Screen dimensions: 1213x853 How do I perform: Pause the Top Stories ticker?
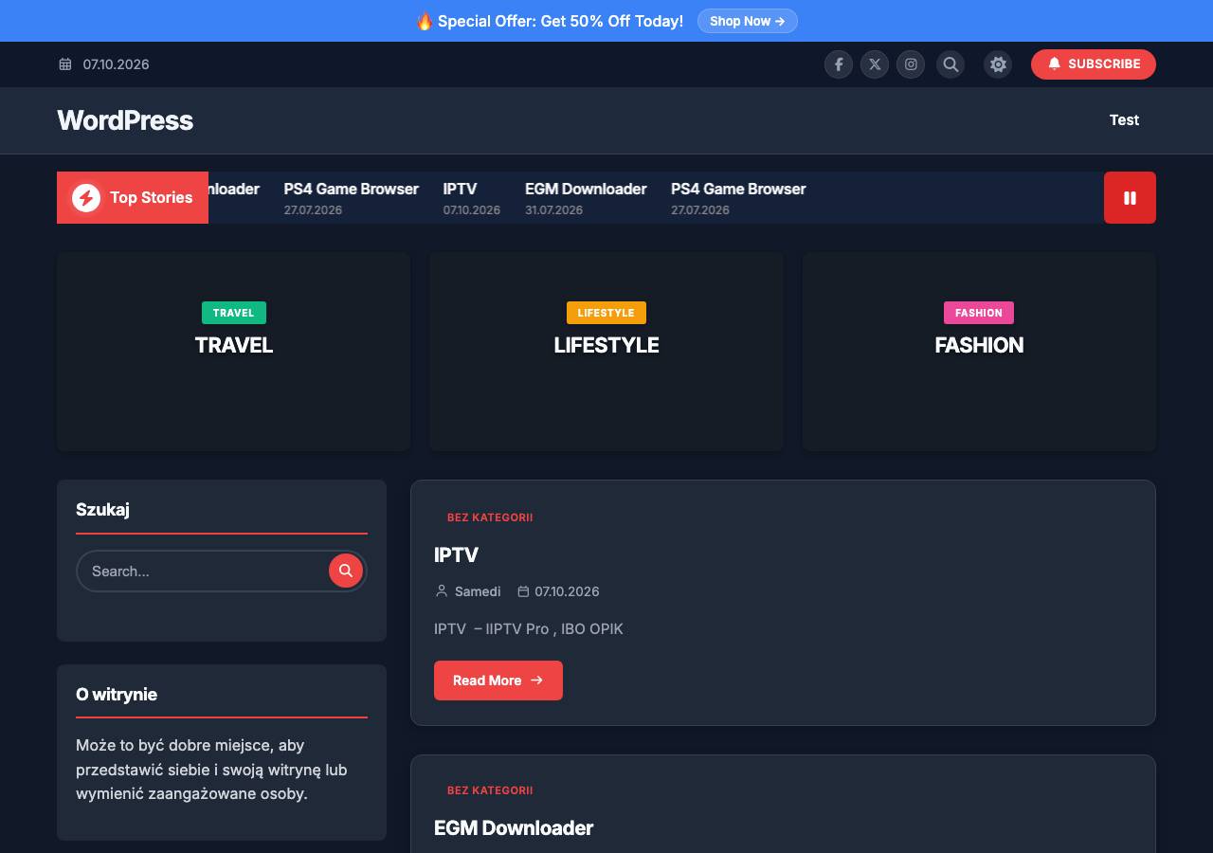pyautogui.click(x=1130, y=198)
